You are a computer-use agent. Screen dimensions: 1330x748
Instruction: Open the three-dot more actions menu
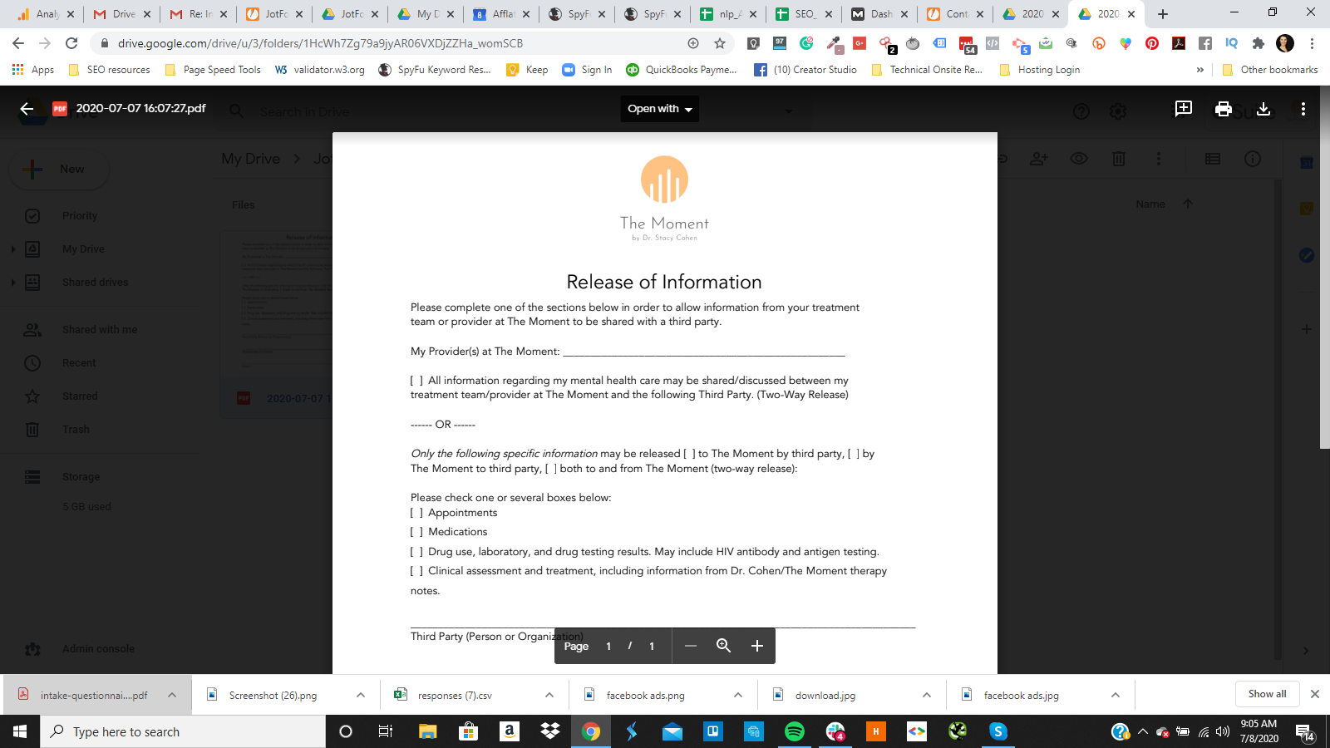click(x=1303, y=109)
